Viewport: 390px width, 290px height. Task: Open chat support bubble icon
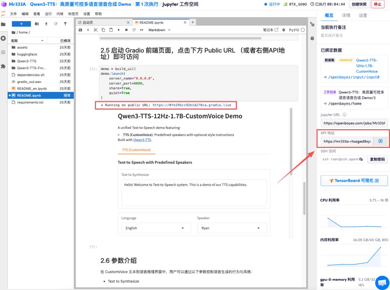(x=382, y=283)
